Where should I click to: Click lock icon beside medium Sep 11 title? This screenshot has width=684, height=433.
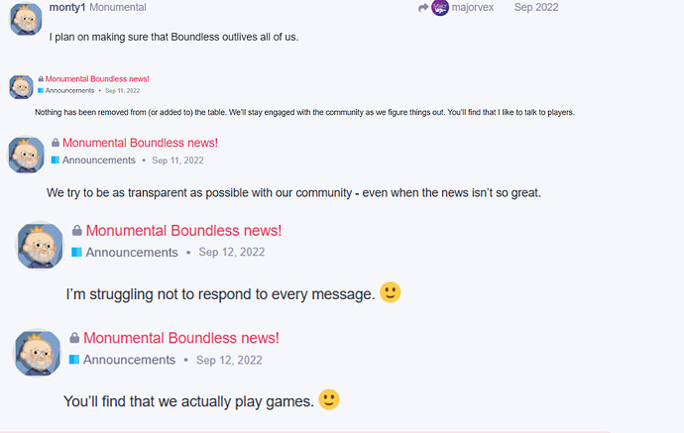[56, 143]
